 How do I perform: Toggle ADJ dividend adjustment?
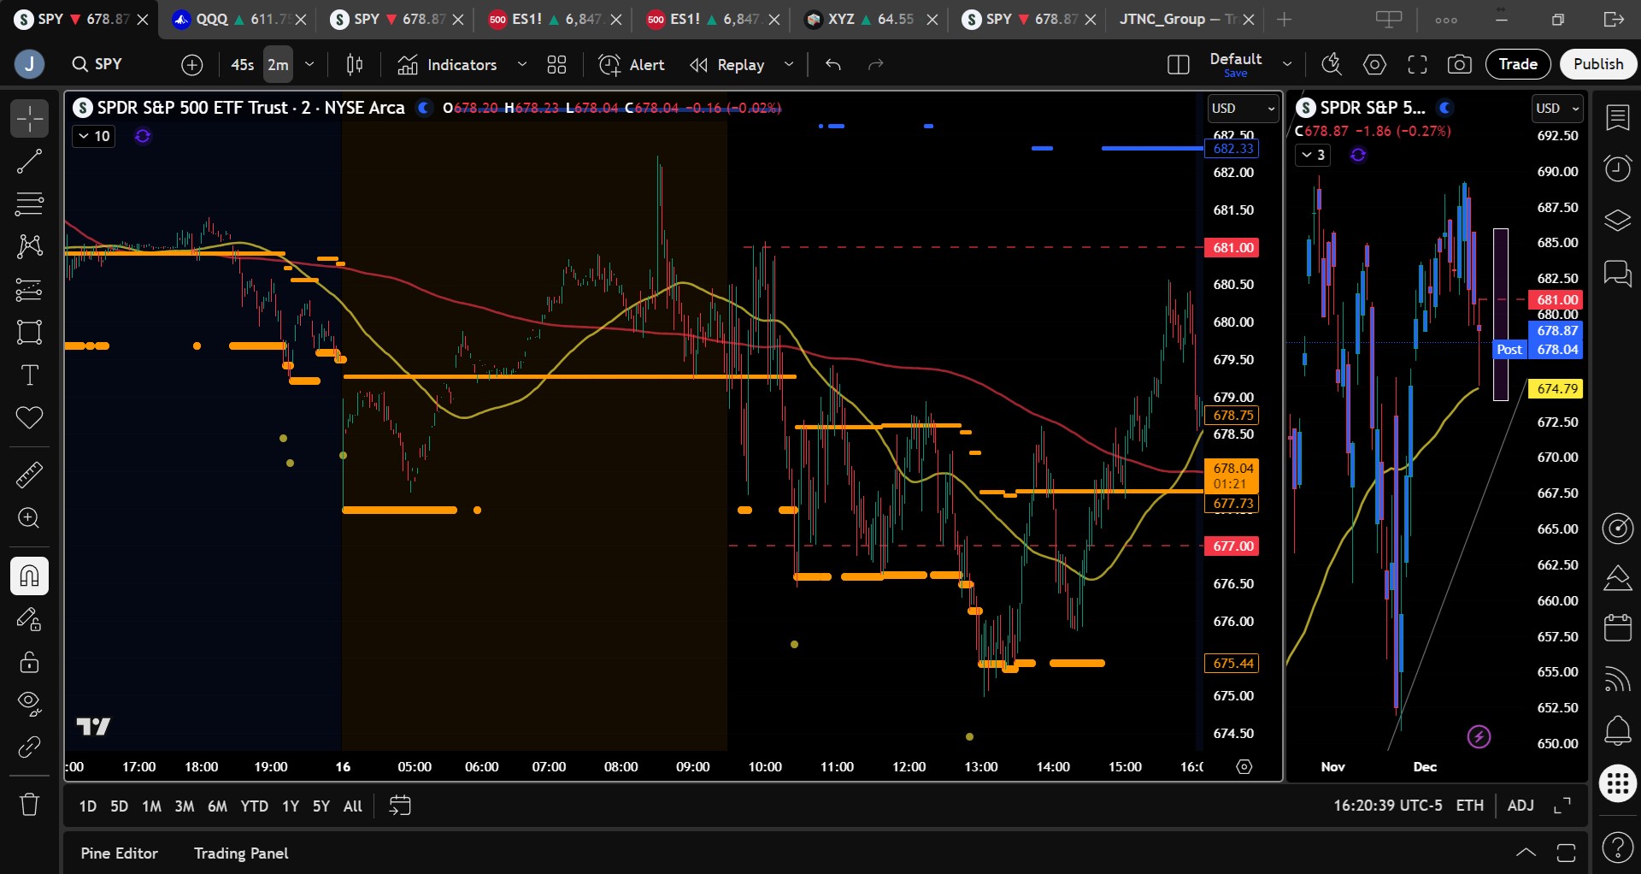click(1520, 806)
